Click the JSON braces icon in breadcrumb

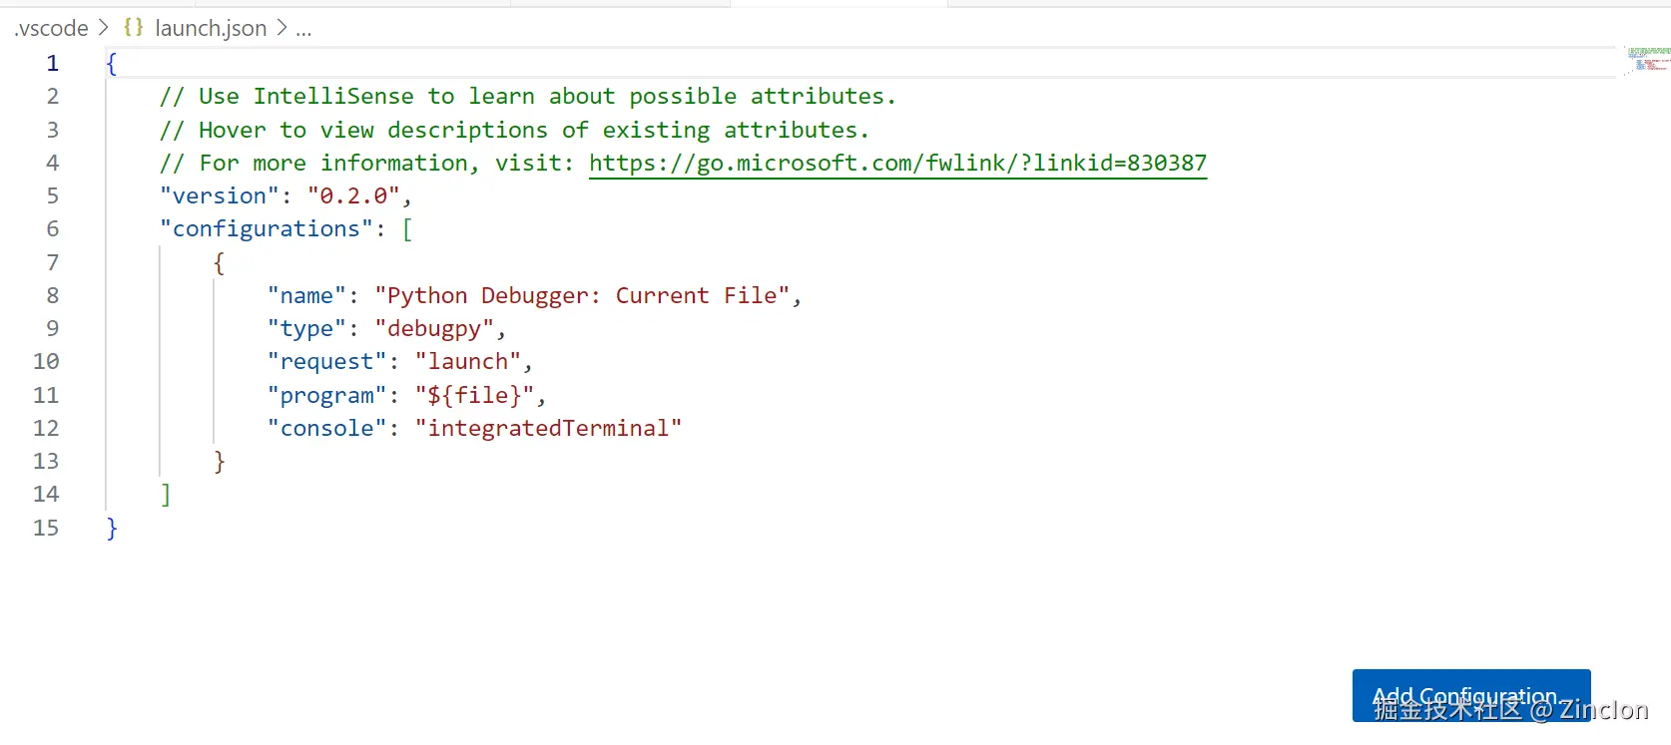(x=134, y=28)
